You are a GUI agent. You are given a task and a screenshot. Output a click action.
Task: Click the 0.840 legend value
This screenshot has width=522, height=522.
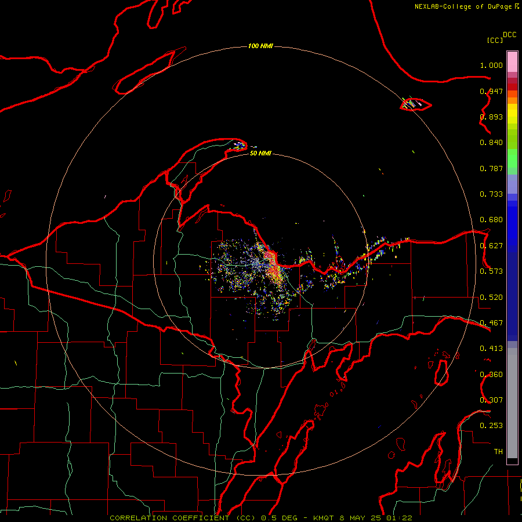point(491,143)
